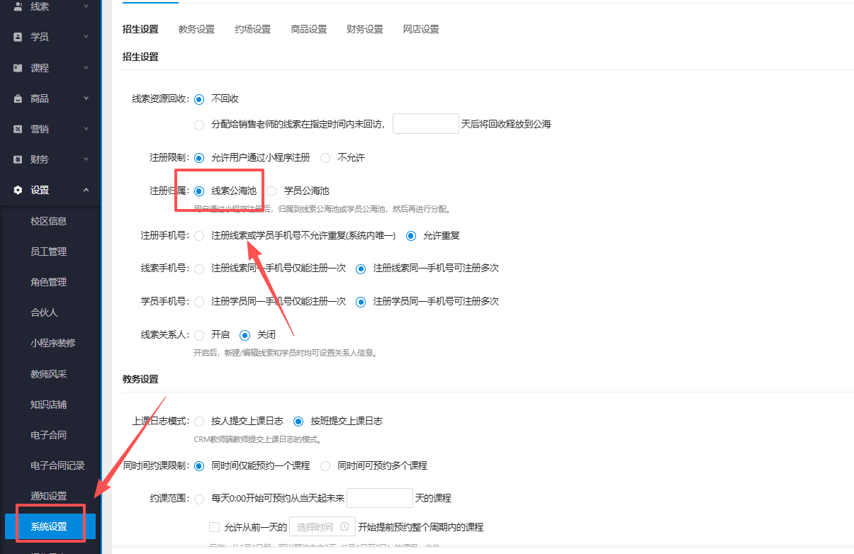The width and height of the screenshot is (854, 554).
Task: Enable 开启 for 线索关系人
Action: [x=199, y=334]
